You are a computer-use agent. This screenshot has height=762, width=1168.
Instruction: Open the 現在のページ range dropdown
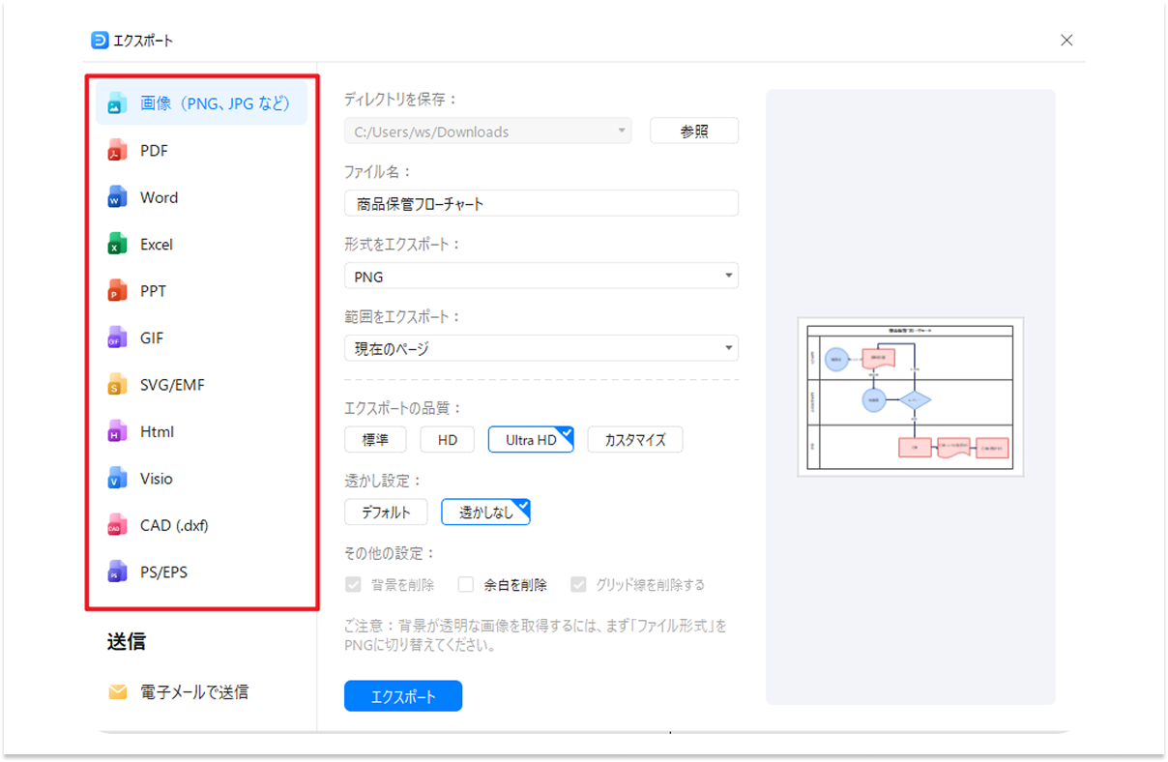540,347
